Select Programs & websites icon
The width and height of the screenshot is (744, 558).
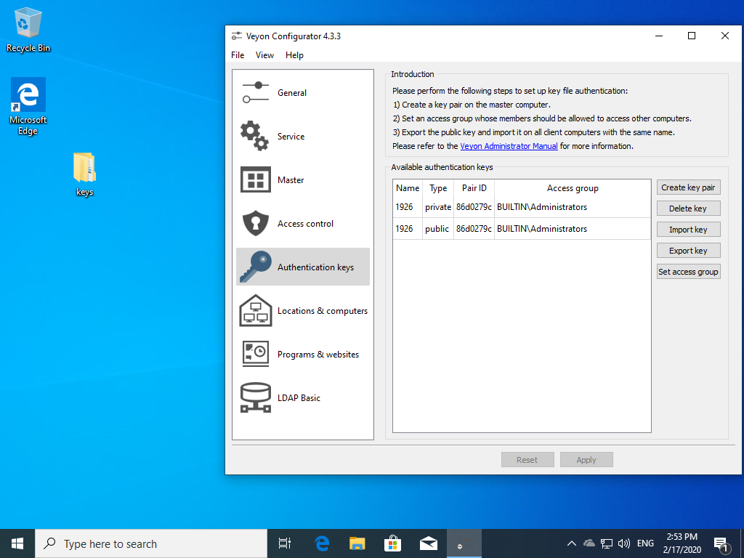[255, 354]
